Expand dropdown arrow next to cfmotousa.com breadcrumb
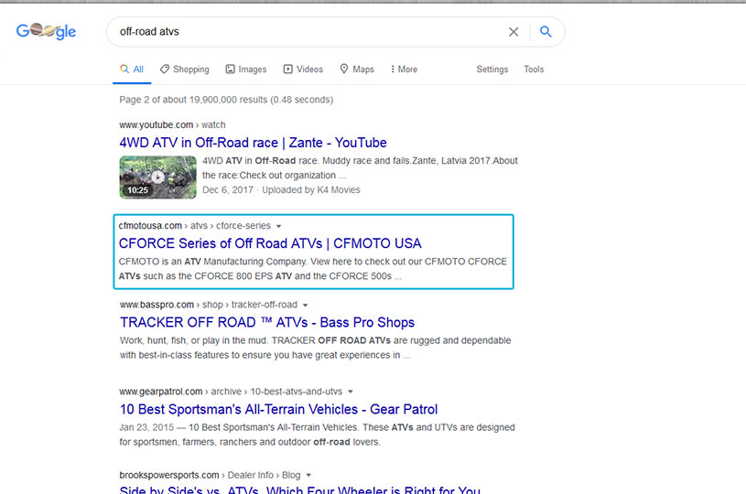This screenshot has height=494, width=746. (279, 226)
